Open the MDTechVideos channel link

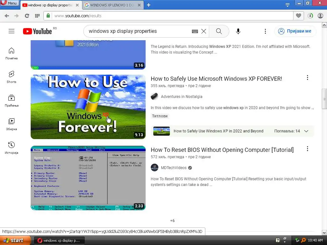(173, 168)
